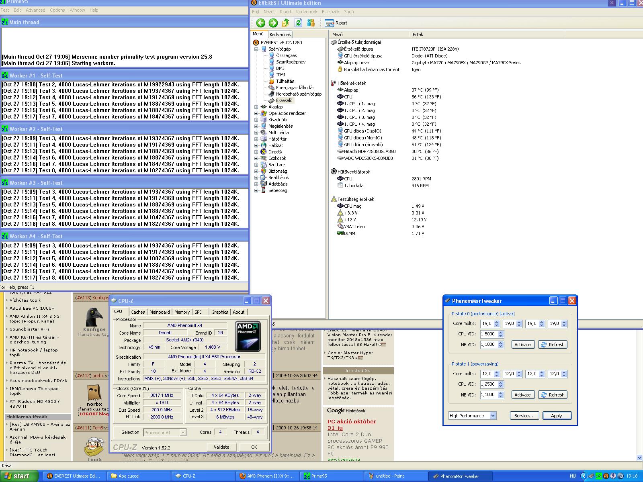This screenshot has height=482, width=643.
Task: Click the Validate button in CPU-Z
Action: pos(221,447)
